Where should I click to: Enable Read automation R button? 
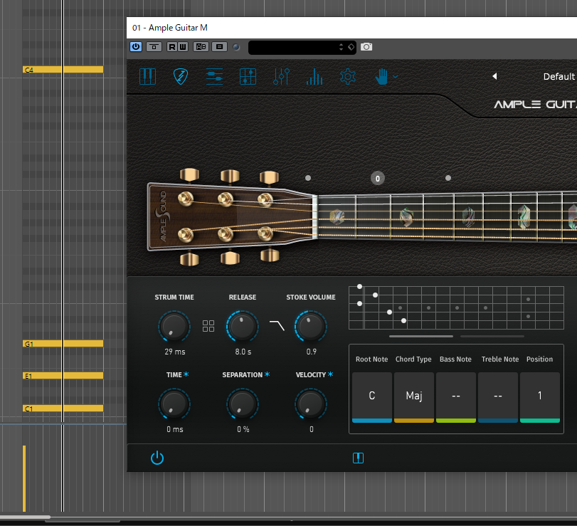click(172, 47)
